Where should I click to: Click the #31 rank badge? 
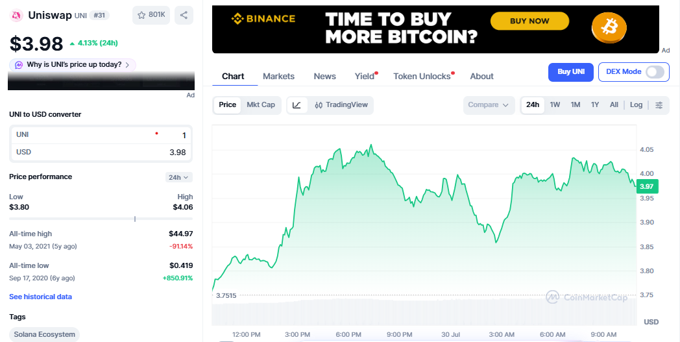tap(99, 15)
